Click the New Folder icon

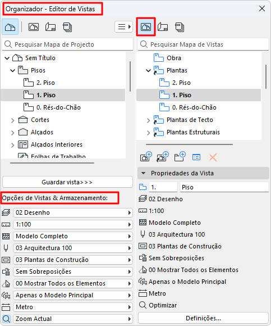point(180,157)
